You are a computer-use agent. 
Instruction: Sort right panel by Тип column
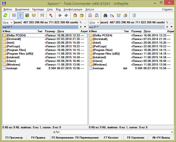click(x=126, y=31)
